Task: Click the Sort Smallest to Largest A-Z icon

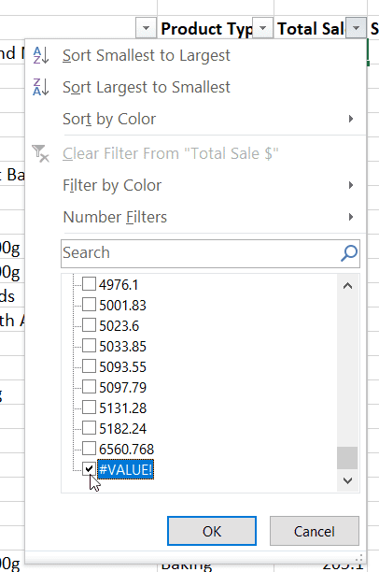Action: pyautogui.click(x=41, y=55)
